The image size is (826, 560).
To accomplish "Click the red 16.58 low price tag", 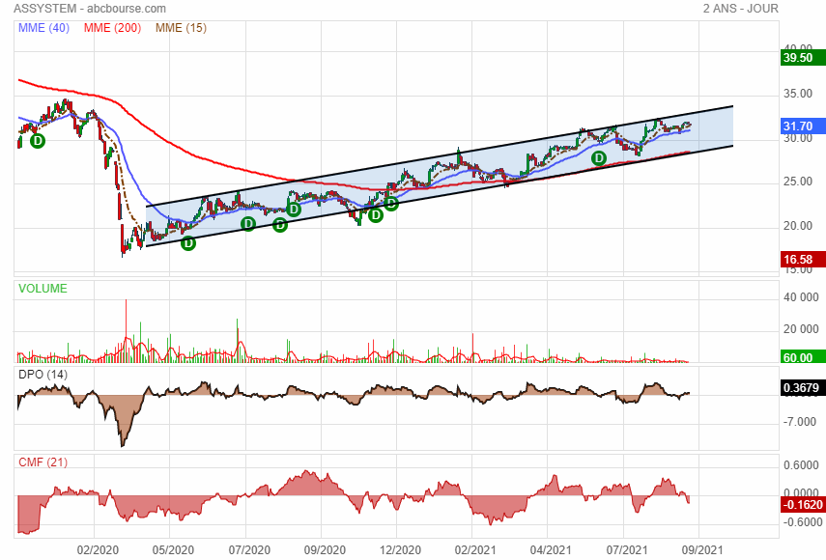I will click(x=803, y=259).
